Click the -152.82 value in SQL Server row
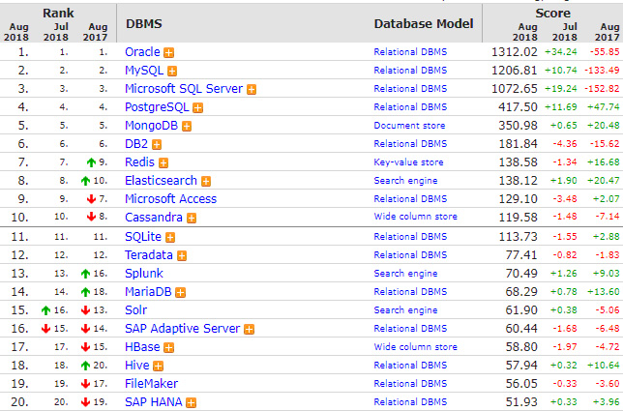This screenshot has width=623, height=411. click(602, 89)
